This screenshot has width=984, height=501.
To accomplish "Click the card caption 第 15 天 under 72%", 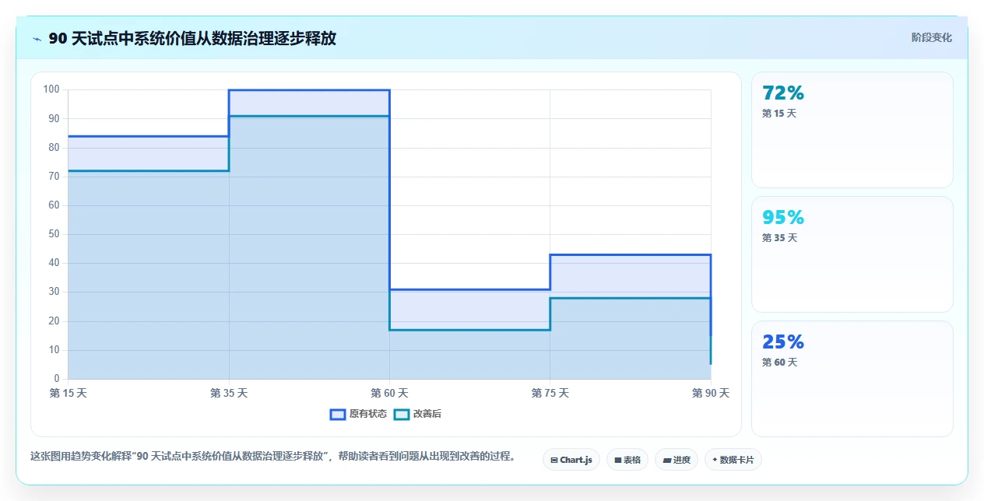I will tap(779, 114).
